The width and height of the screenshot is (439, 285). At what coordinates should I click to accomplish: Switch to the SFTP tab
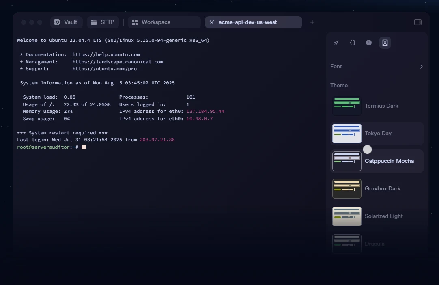[x=103, y=22]
